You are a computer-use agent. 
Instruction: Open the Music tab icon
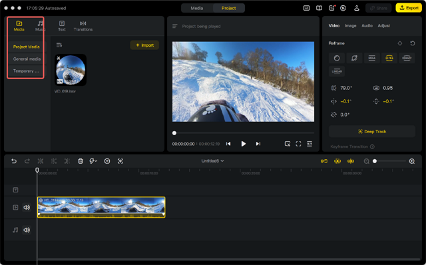pyautogui.click(x=40, y=23)
